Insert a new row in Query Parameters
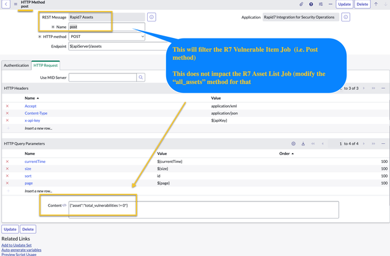This screenshot has width=390, height=256. [38, 191]
